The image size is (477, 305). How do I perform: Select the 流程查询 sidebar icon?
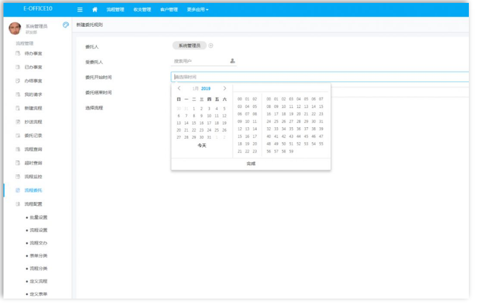click(17, 149)
